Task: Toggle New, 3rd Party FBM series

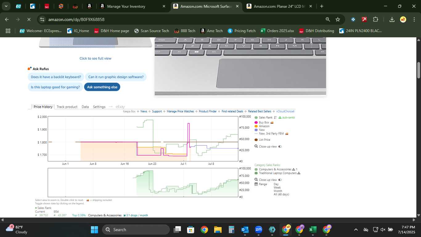Action: coord(271,134)
